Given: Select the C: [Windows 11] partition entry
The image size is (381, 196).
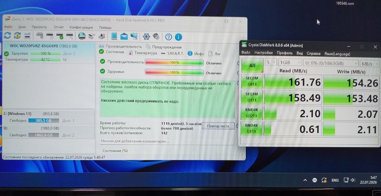Looking at the screenshot, I should 48,117.
